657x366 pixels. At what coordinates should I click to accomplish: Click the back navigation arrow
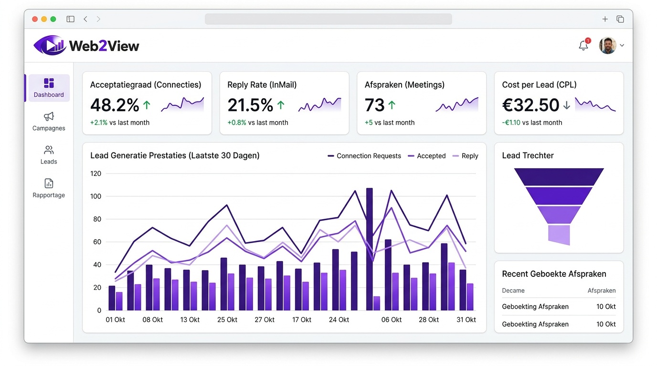click(x=85, y=19)
